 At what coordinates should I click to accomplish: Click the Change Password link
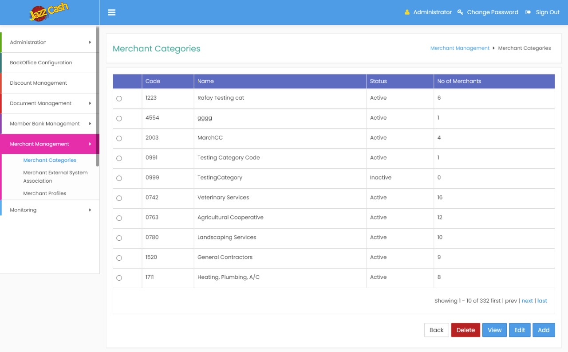[x=493, y=12]
